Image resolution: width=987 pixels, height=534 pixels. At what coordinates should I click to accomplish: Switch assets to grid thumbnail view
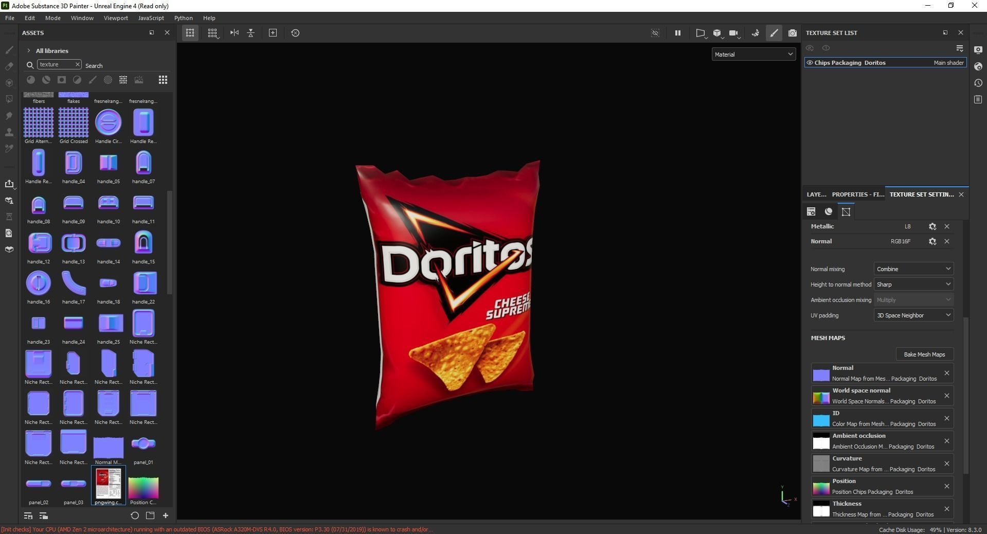click(163, 80)
